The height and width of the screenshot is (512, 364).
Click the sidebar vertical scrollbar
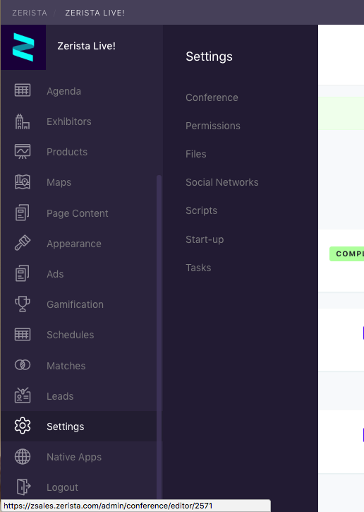(x=159, y=336)
